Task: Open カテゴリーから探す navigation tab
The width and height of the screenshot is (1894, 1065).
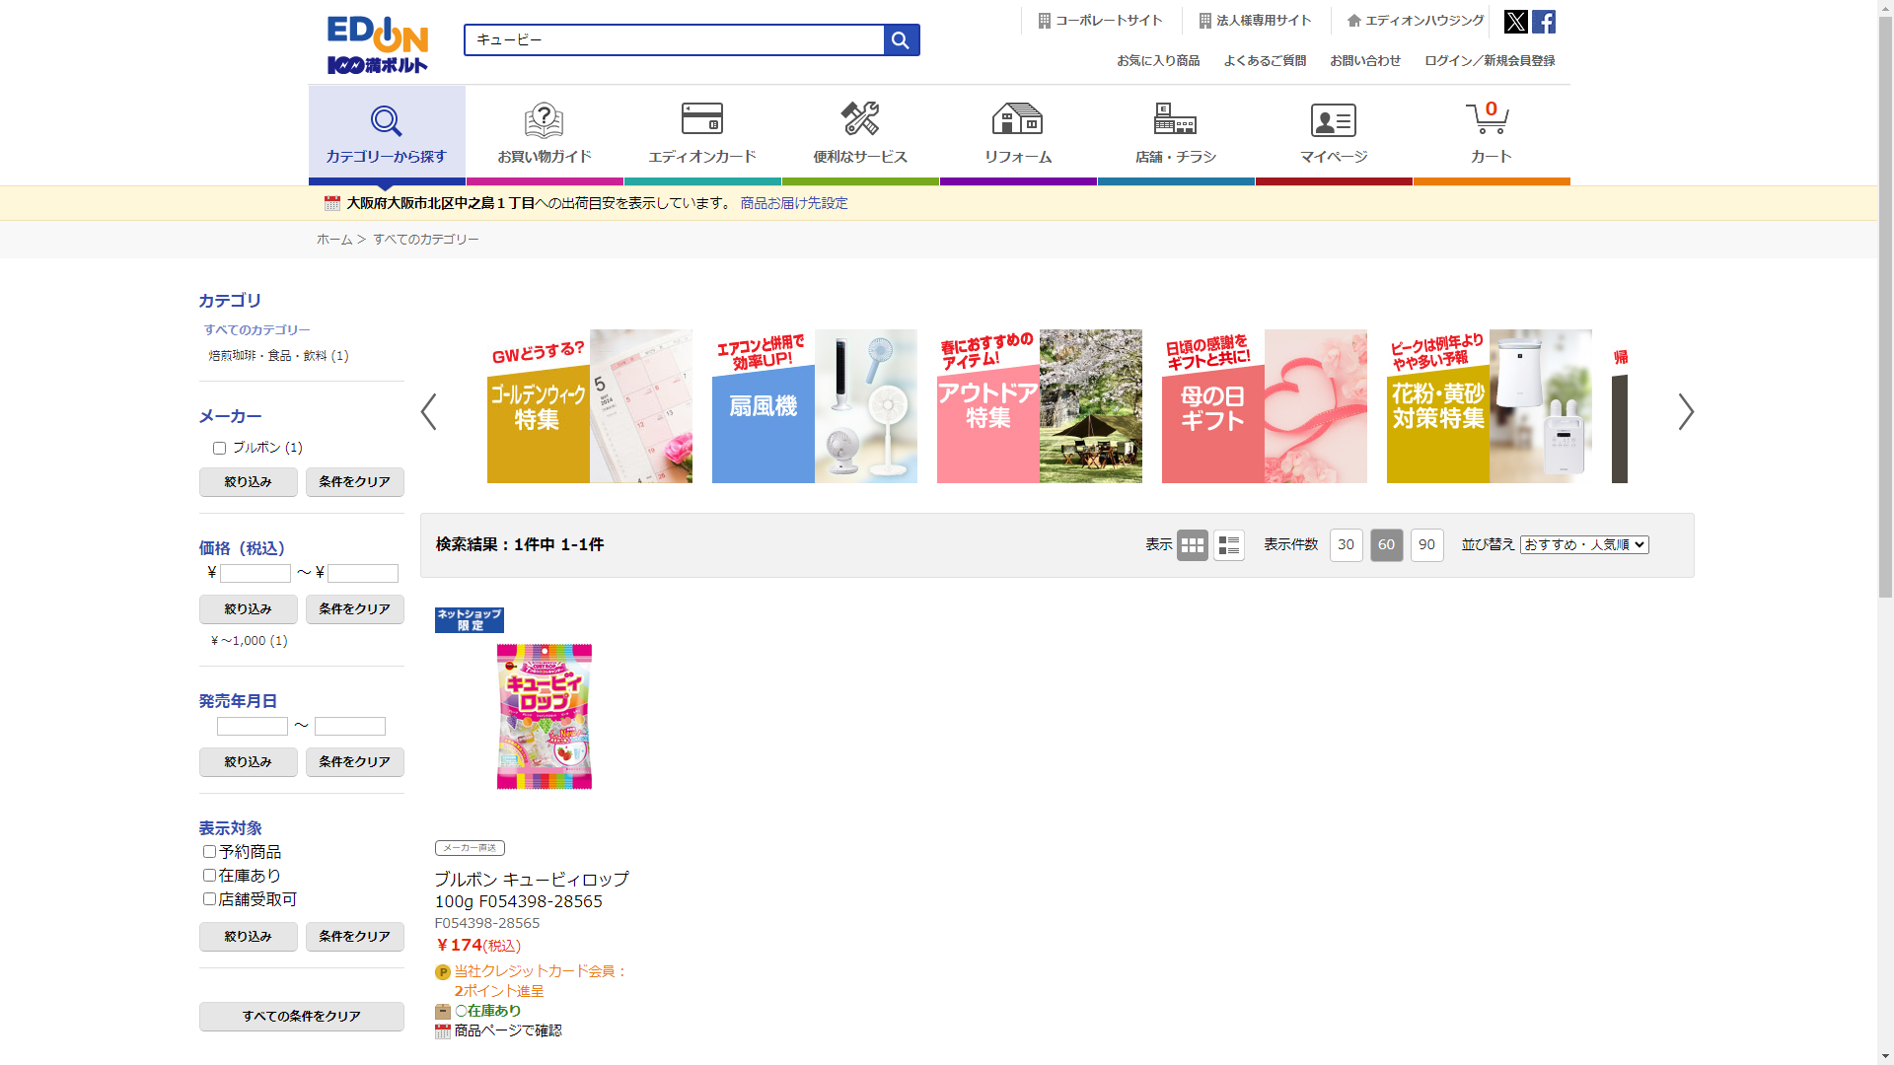Action: click(386, 133)
